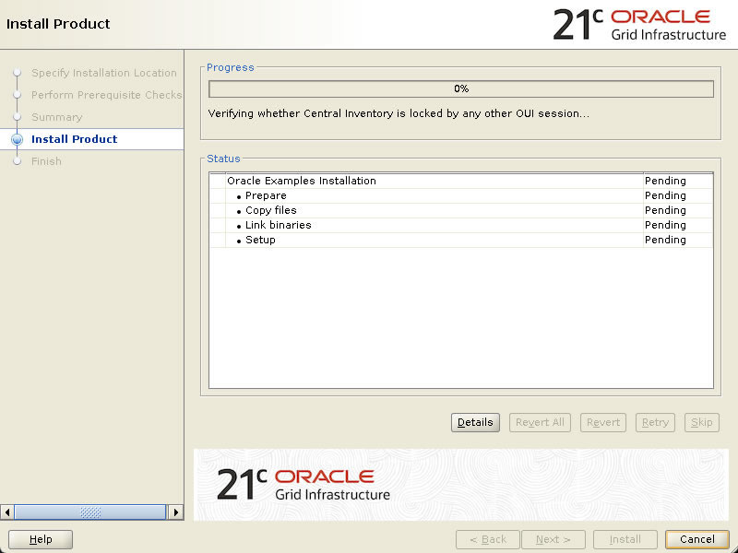The height and width of the screenshot is (553, 738).
Task: Select the Finish step in sidebar
Action: (46, 161)
